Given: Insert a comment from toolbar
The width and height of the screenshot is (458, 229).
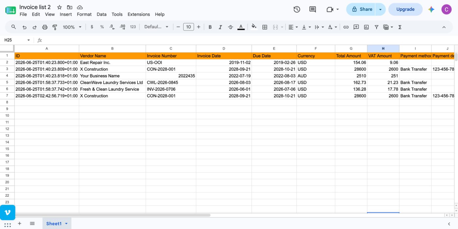Looking at the screenshot, I should pyautogui.click(x=356, y=27).
